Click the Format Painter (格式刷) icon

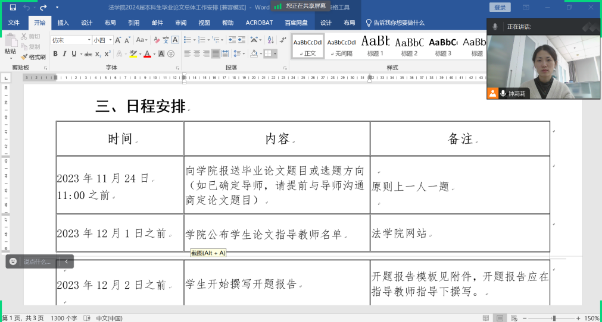(x=33, y=57)
